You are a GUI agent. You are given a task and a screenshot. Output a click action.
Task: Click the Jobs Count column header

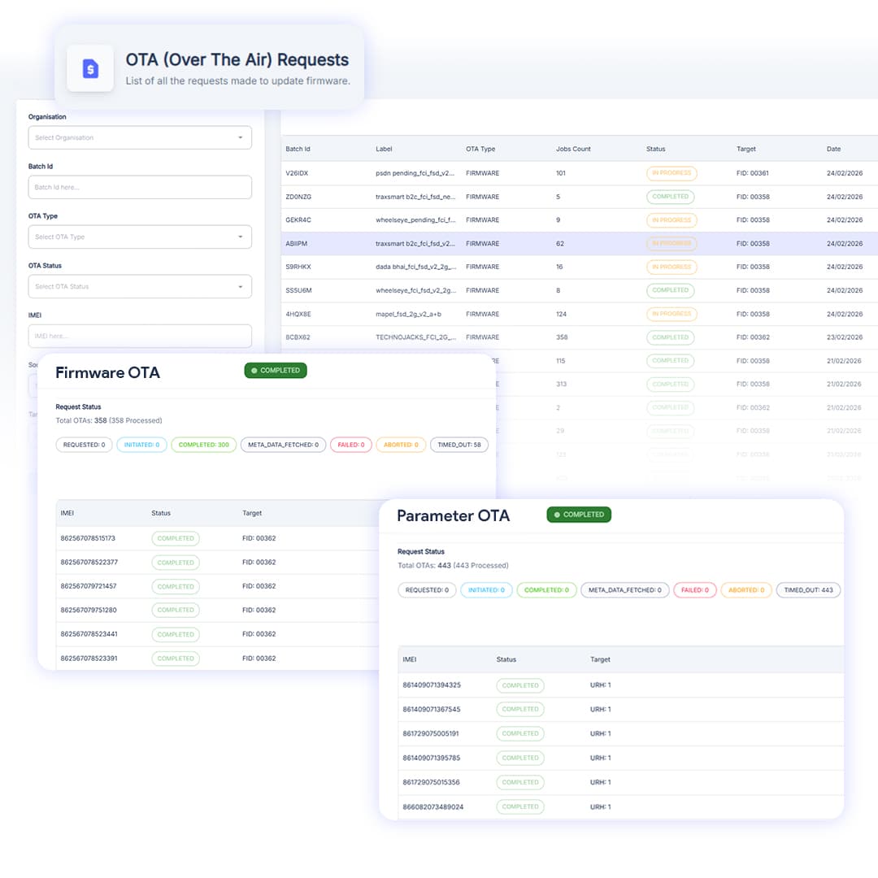573,149
